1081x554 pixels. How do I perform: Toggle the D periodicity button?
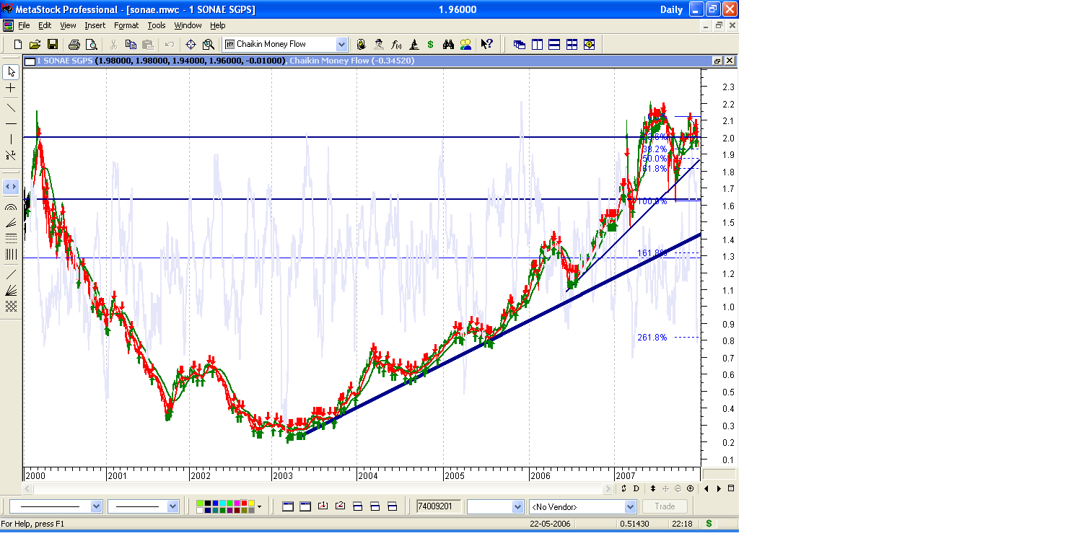tap(636, 488)
